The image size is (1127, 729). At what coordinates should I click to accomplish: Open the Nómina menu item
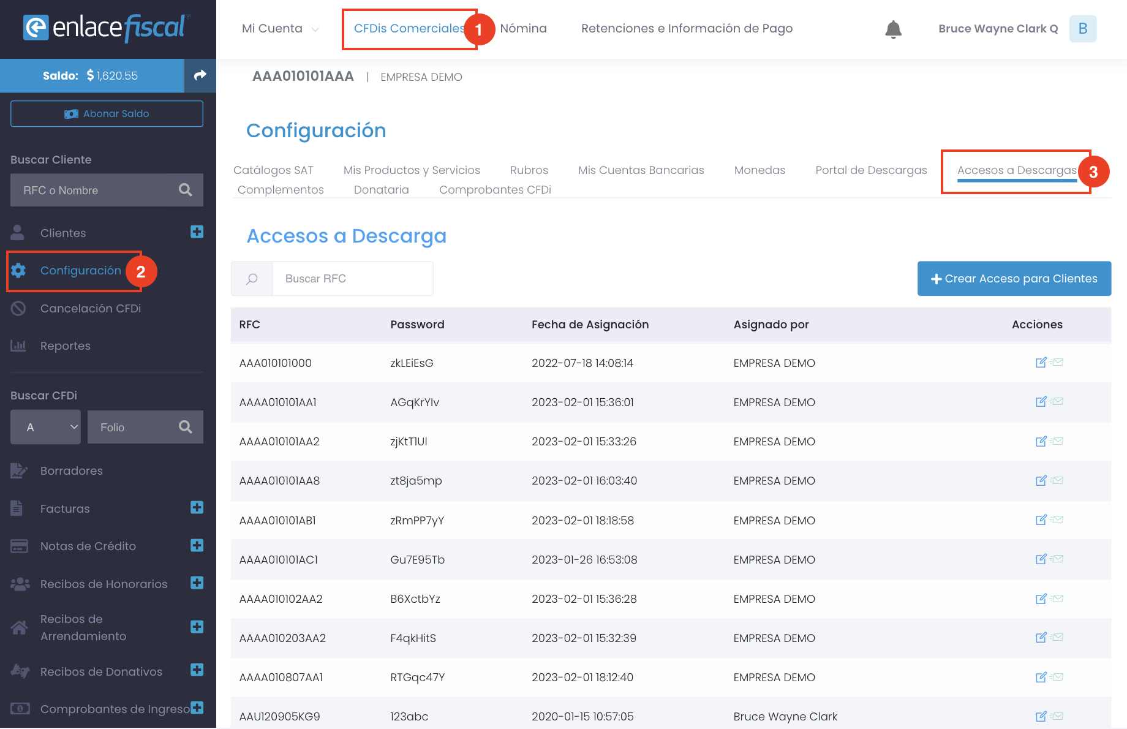click(x=523, y=29)
